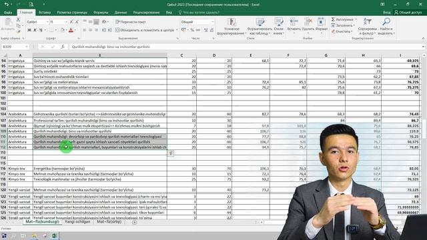
Task: Click the comma style (000) icon
Action: point(198,30)
